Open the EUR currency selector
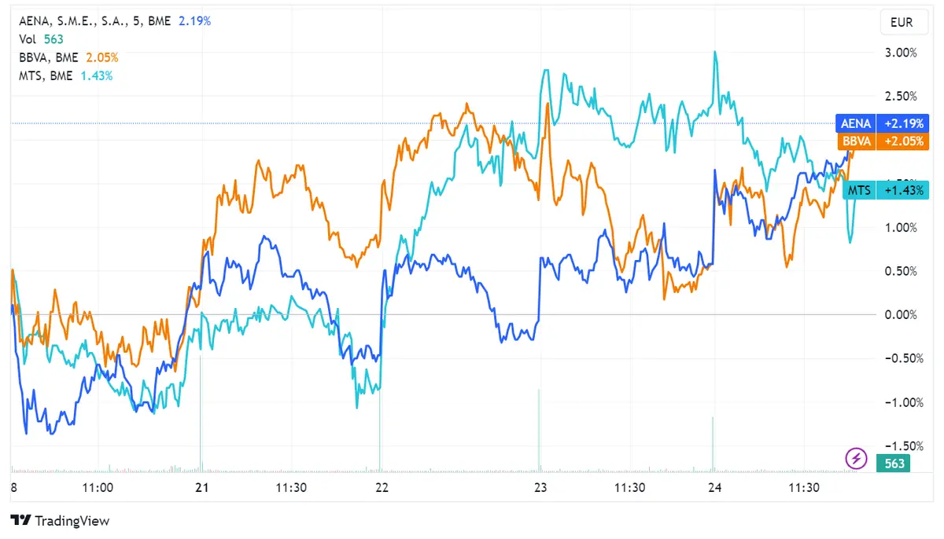 [x=903, y=22]
